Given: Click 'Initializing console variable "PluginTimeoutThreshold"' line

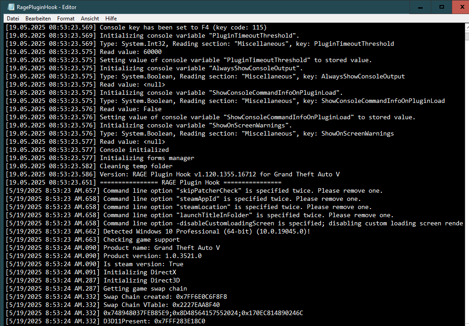Looking at the screenshot, I should pos(153,35).
